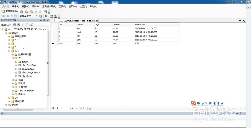Open Sogou soft keyboard icon
Screen dimensions: 251x128
[x=210, y=103]
